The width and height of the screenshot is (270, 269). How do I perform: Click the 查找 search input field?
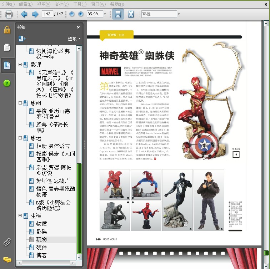click(x=159, y=14)
